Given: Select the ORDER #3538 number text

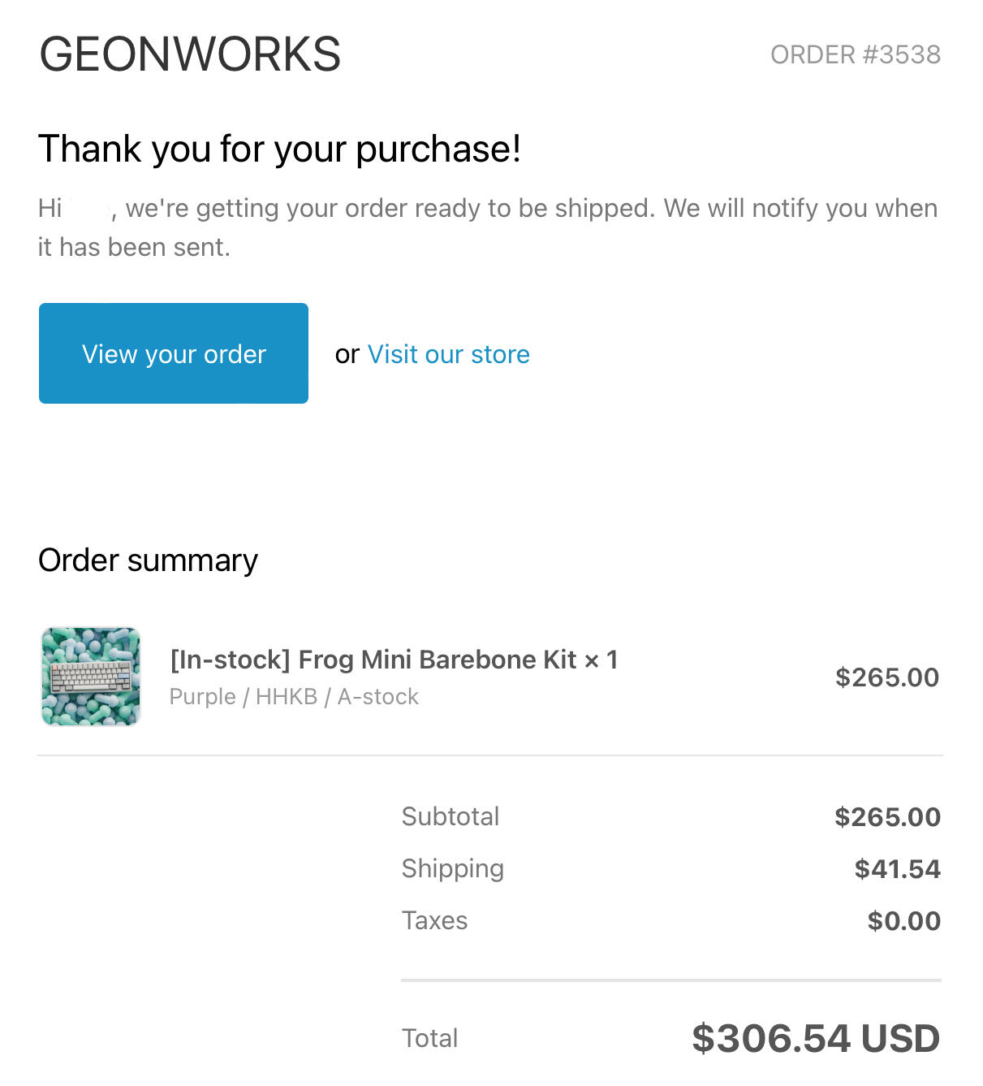Looking at the screenshot, I should pyautogui.click(x=855, y=54).
